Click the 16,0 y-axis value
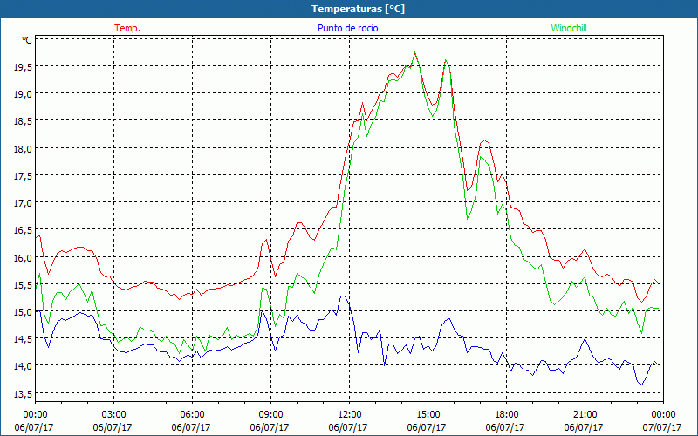 (24, 257)
